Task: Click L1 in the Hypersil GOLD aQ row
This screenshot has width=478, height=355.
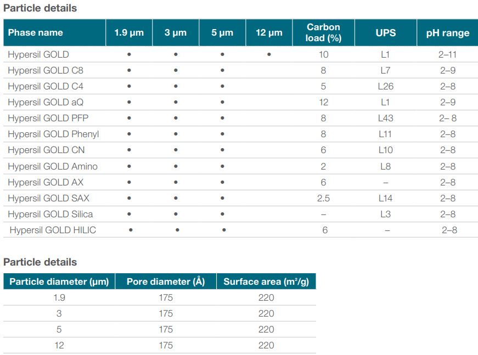Action: coord(385,102)
